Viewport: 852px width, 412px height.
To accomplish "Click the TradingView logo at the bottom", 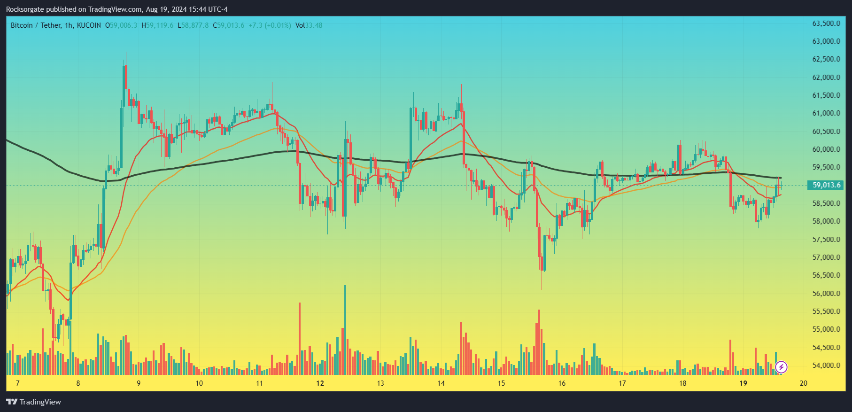I will (x=33, y=402).
